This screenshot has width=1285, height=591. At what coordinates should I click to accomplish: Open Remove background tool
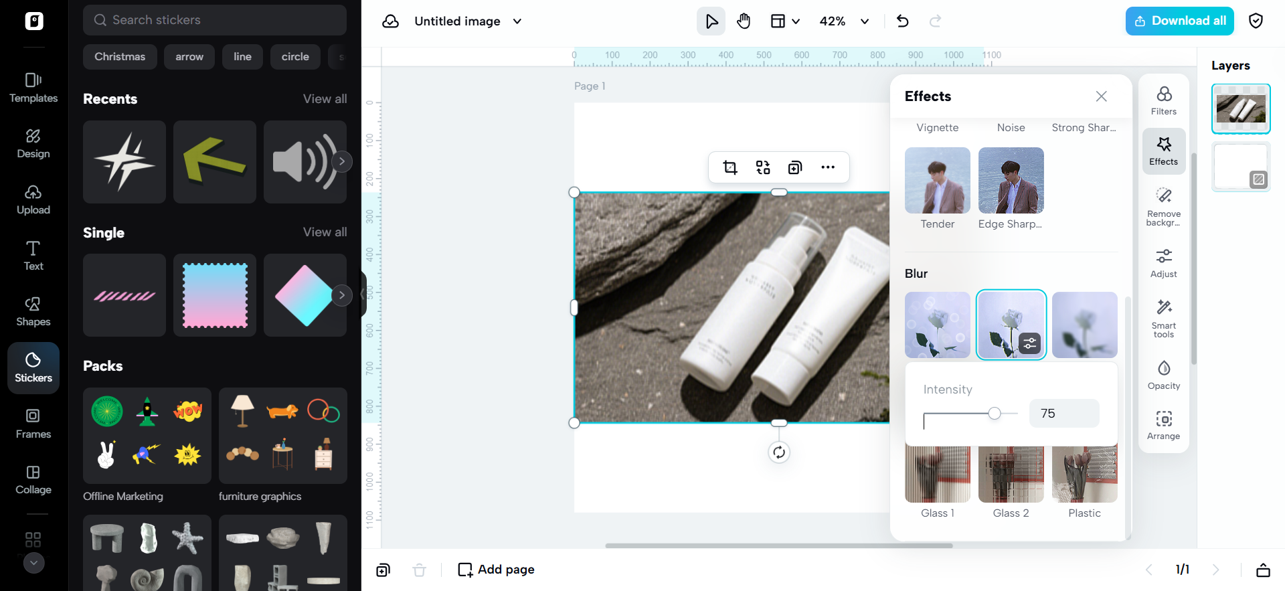[1164, 206]
